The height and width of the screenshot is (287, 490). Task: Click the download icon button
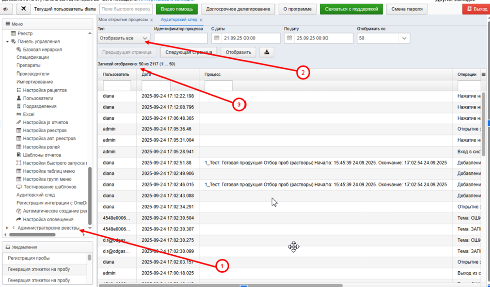point(267,52)
